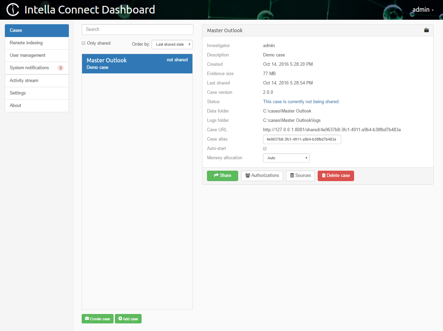Click the case Search field
443x331 pixels.
coord(137,29)
